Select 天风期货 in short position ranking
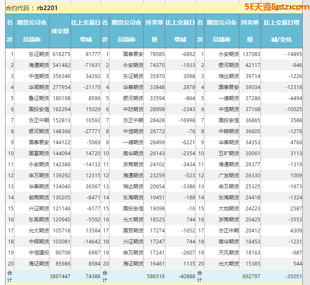This screenshot has height=285, width=310. click(229, 253)
